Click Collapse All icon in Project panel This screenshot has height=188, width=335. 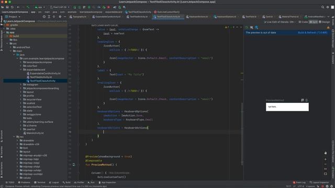(54, 17)
